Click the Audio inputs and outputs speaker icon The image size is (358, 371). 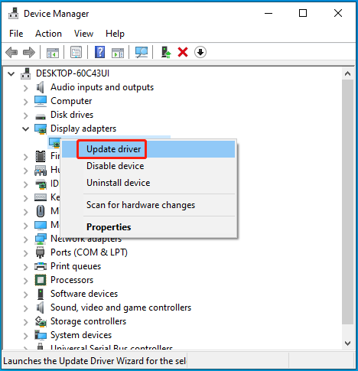coord(41,87)
